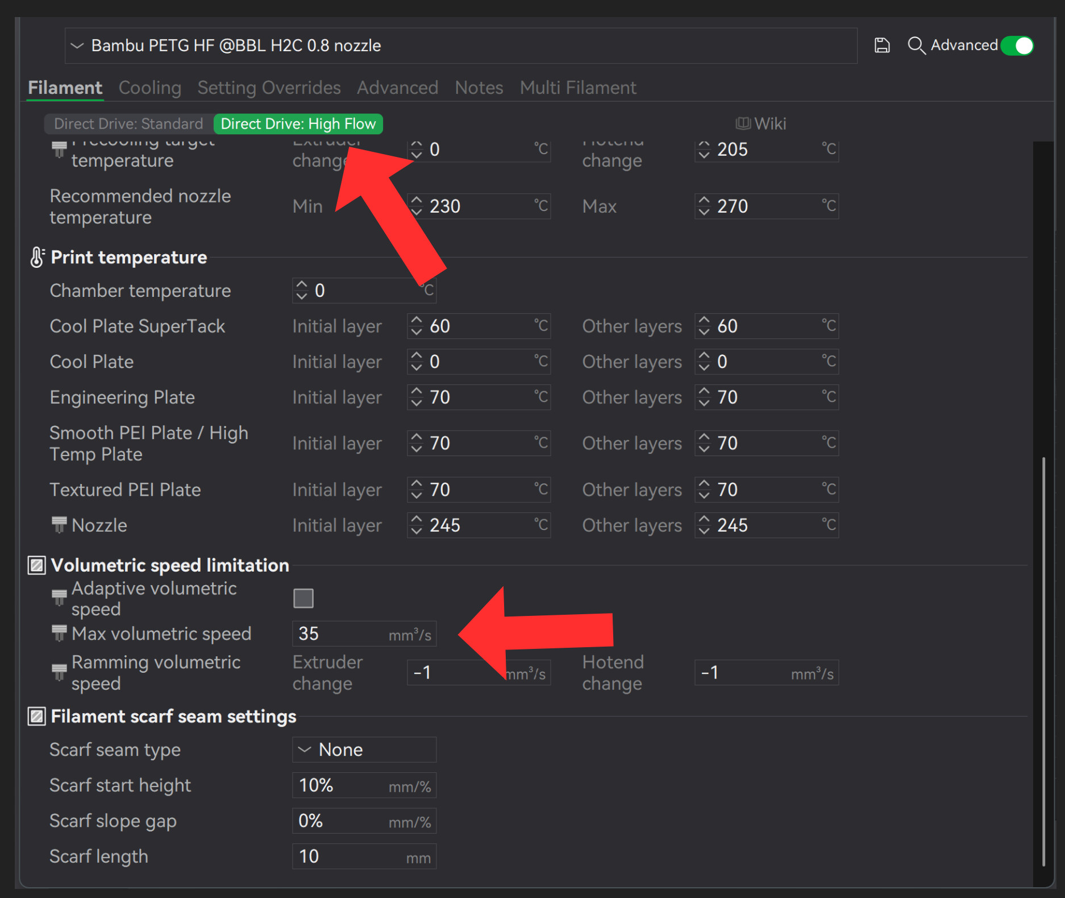Select the Multi Filament tab

(x=578, y=88)
